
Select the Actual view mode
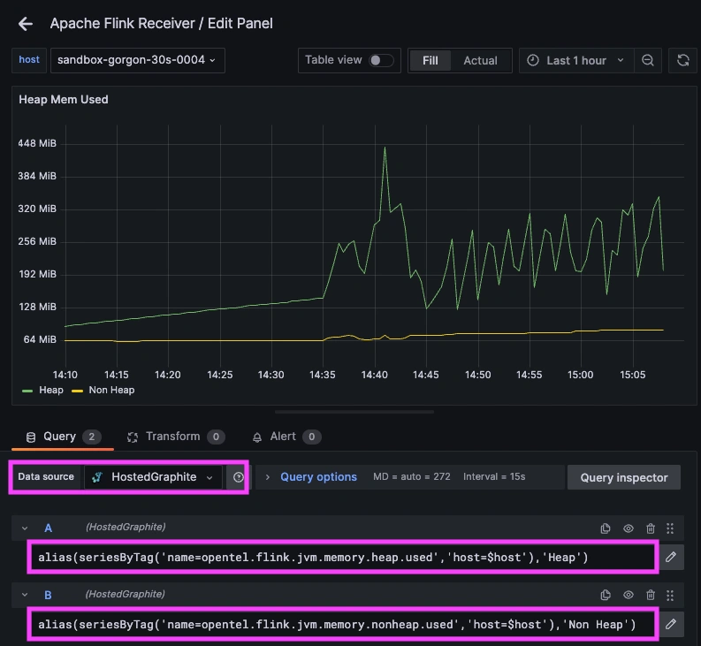click(x=480, y=60)
